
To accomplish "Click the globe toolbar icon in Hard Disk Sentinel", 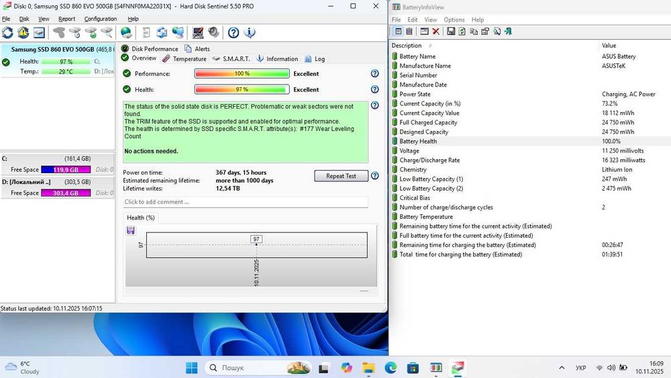I will pyautogui.click(x=126, y=32).
